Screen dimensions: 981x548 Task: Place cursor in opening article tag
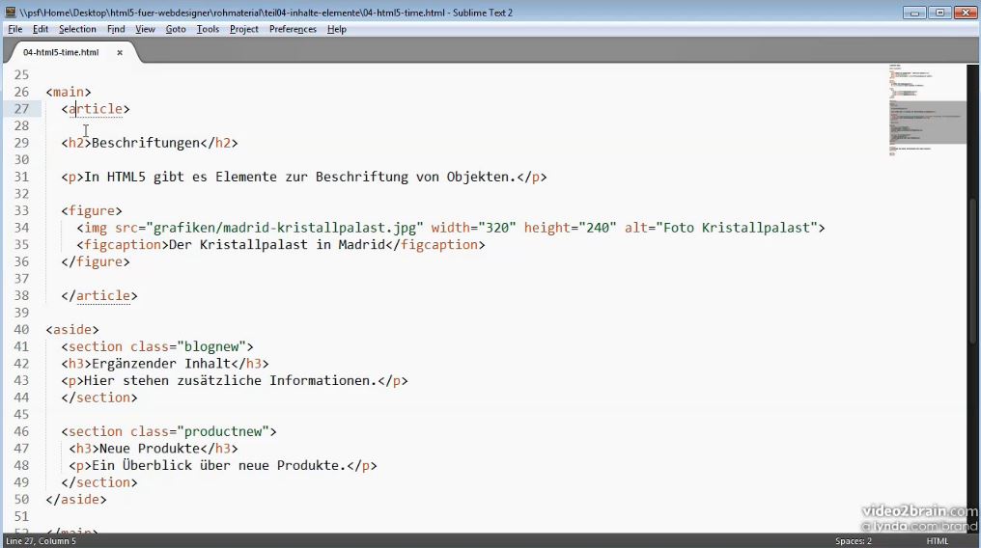click(x=96, y=109)
